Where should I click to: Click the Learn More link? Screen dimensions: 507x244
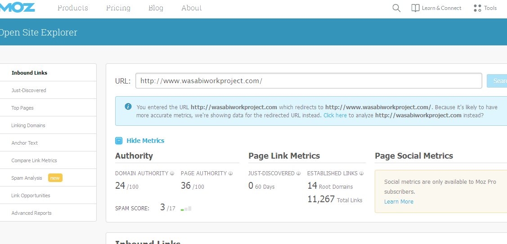[399, 201]
